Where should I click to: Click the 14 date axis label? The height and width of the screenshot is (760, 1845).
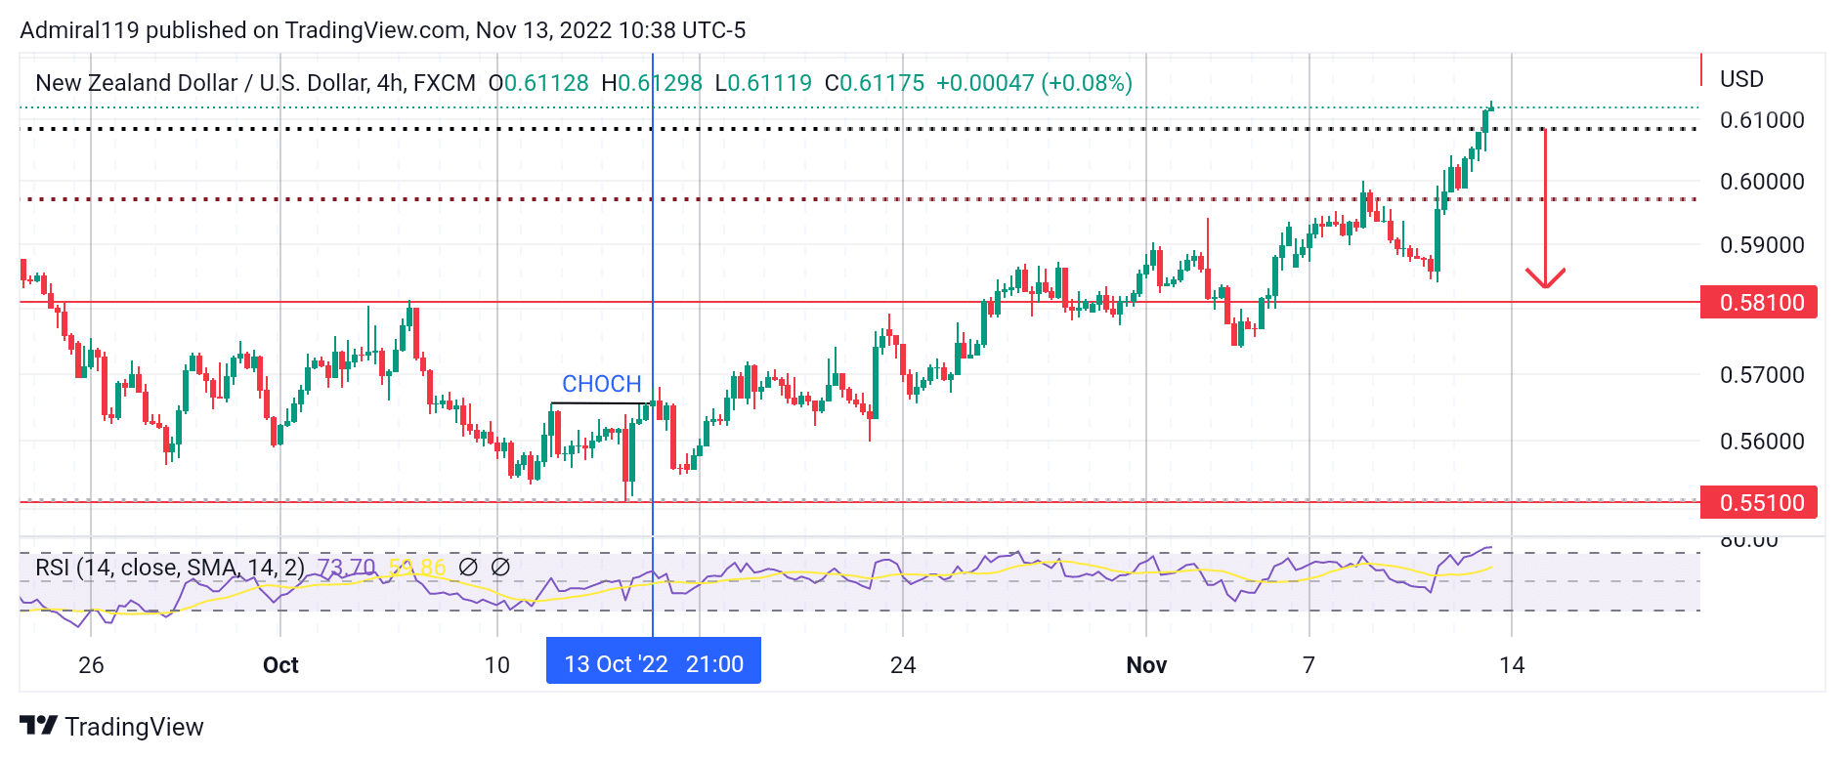1512,665
